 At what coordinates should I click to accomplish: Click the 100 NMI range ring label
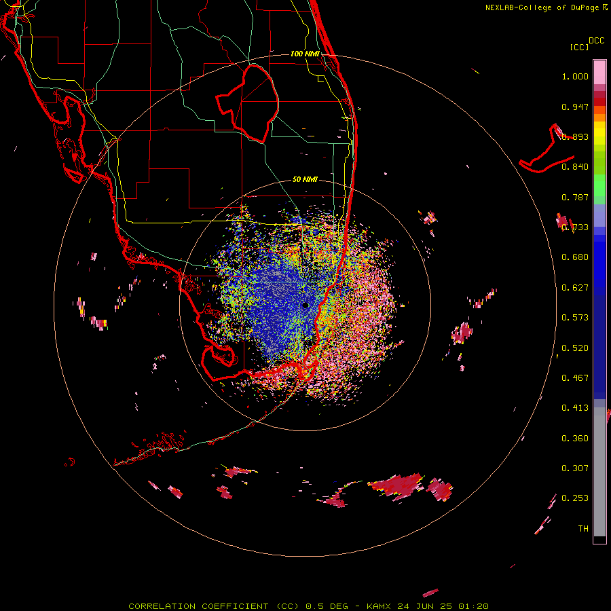click(305, 54)
